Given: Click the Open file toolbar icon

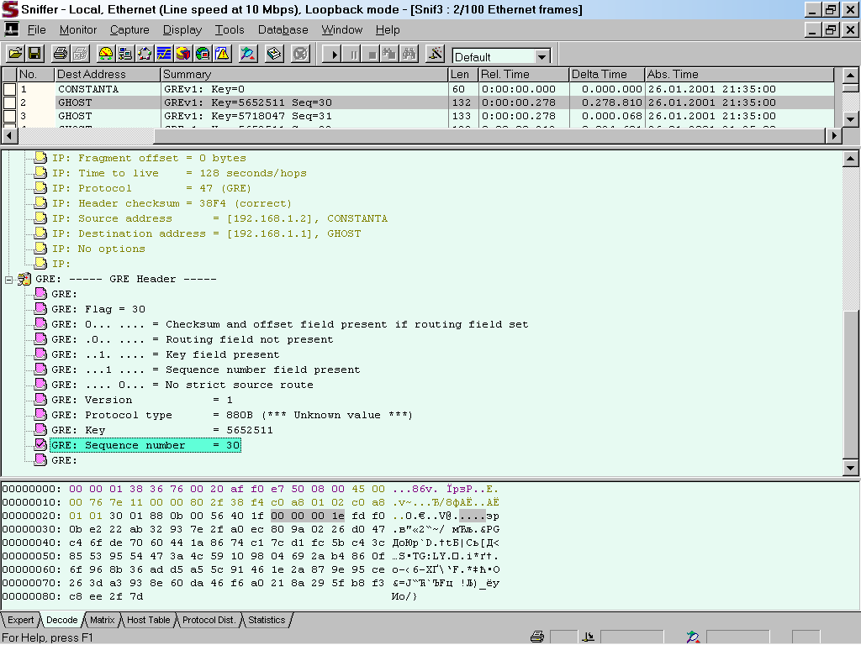Looking at the screenshot, I should click(15, 54).
